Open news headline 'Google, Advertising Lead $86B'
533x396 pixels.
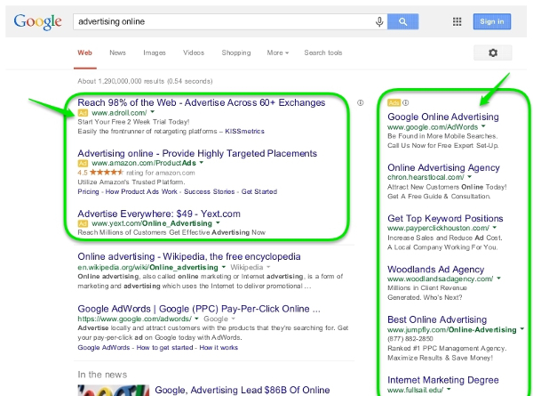coord(242,390)
